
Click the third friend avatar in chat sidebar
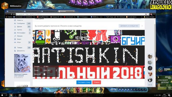(150, 68)
